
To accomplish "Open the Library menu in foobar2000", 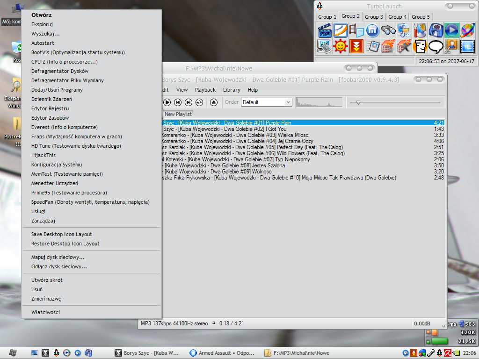I will [232, 90].
